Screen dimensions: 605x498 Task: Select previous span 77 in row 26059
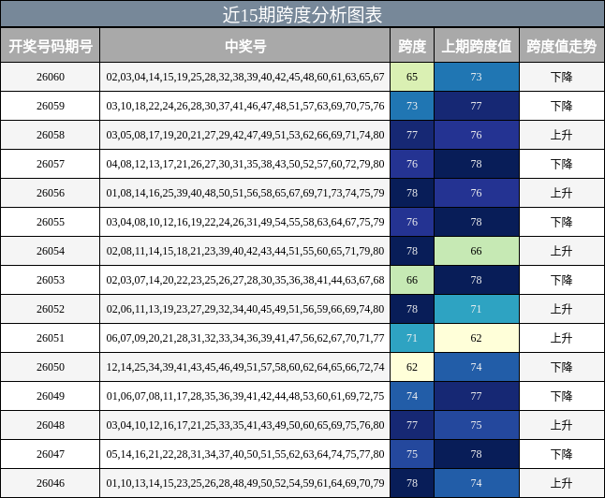coord(477,106)
